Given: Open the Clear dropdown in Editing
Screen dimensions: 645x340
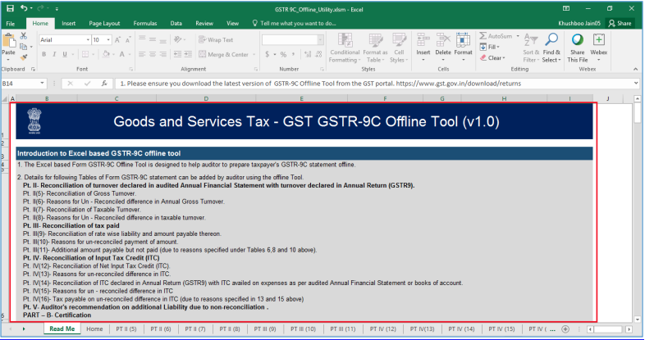Looking at the screenshot, I should tap(492, 58).
